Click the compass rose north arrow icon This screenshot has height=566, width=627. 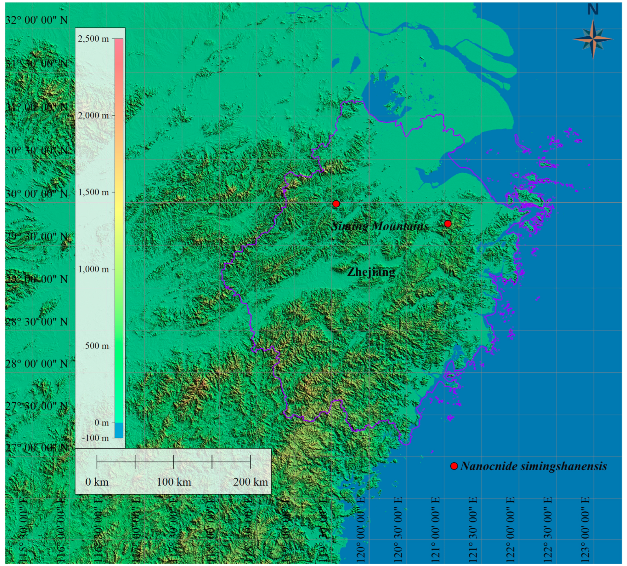[593, 39]
